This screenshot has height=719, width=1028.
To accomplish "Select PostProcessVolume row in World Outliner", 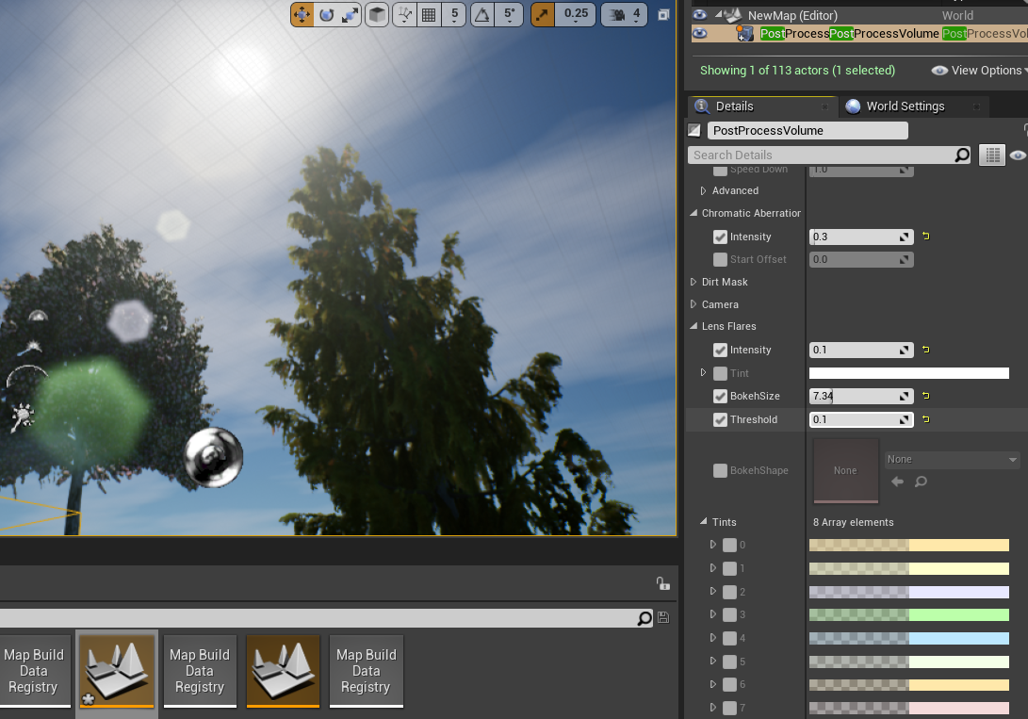I will (x=859, y=33).
